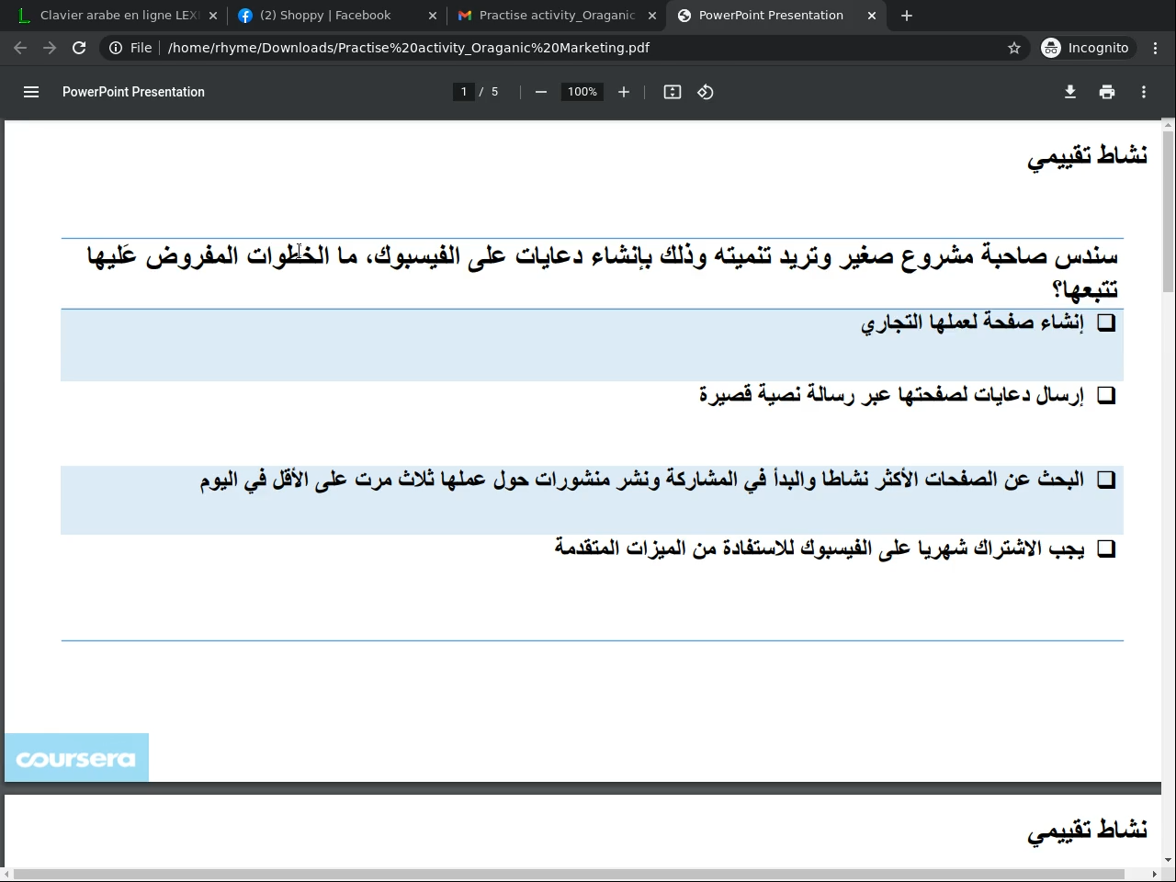Edit the current page number field
Viewport: 1176px width, 882px height.
click(464, 92)
